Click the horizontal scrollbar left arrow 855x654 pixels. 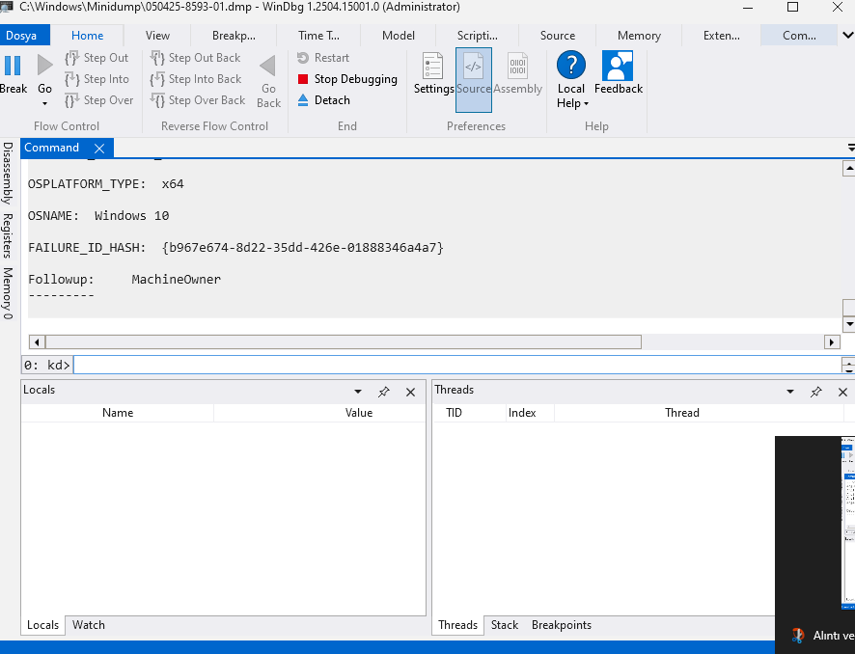click(37, 342)
